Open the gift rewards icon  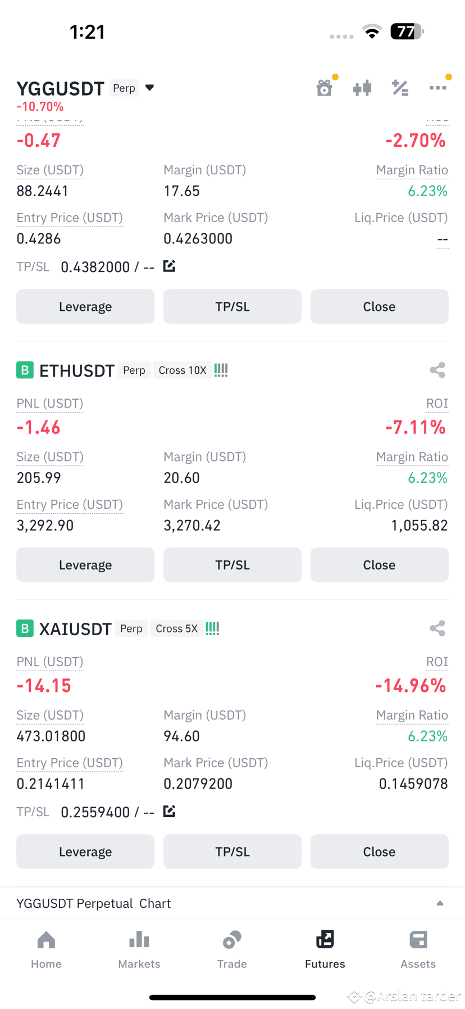325,88
